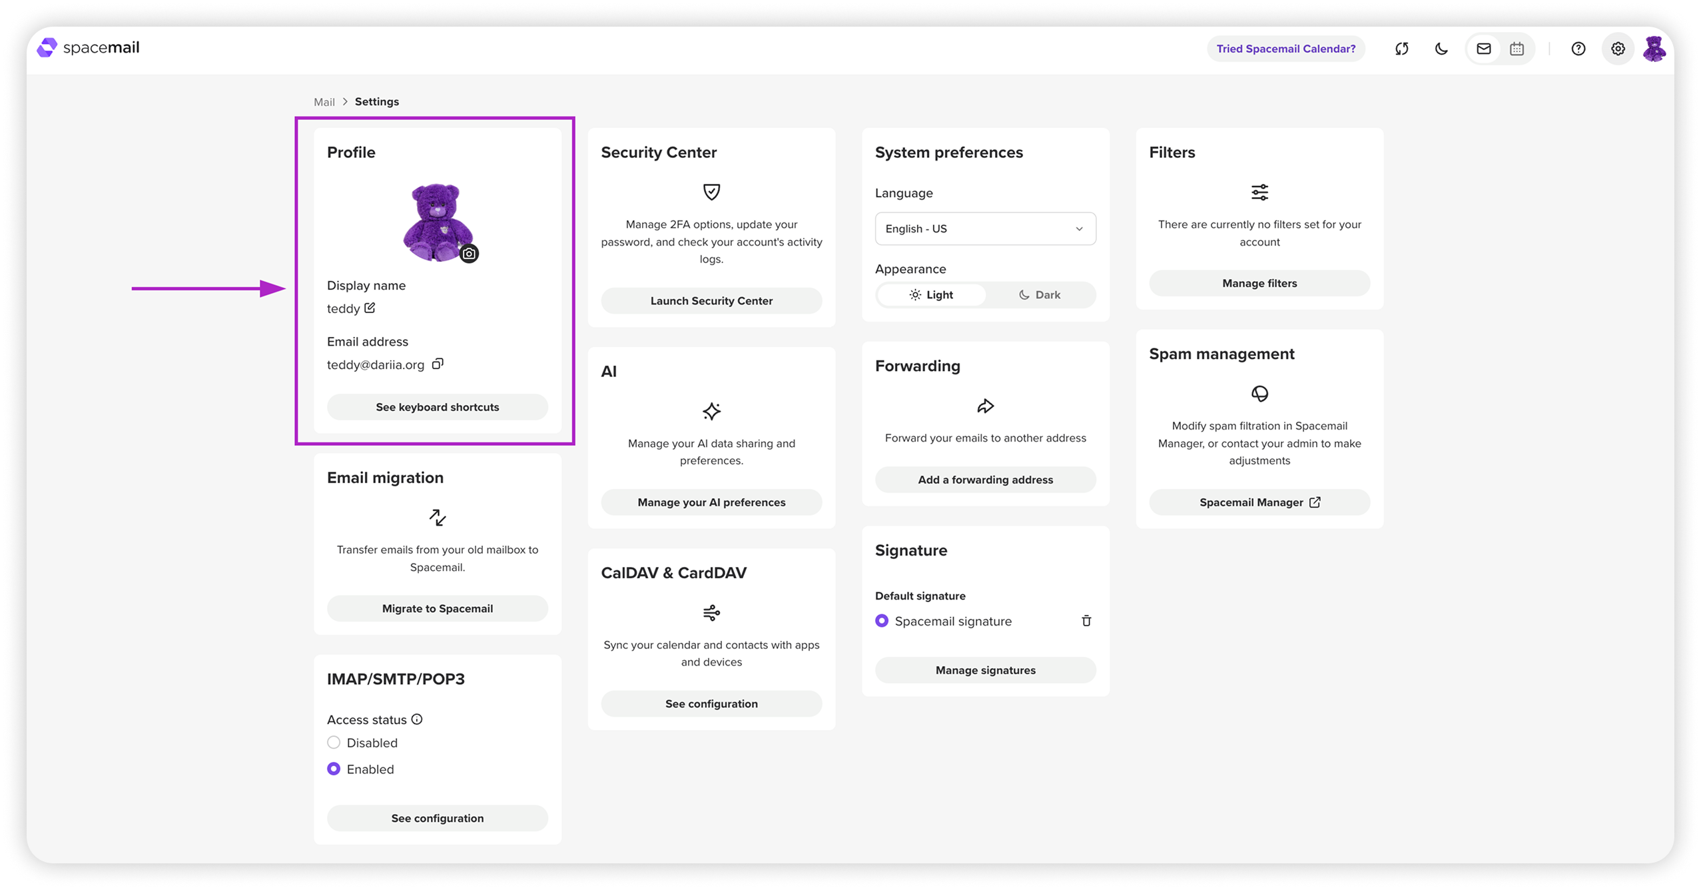
Task: Click See configuration under IMAP/SMTP/POP3
Action: pos(438,819)
